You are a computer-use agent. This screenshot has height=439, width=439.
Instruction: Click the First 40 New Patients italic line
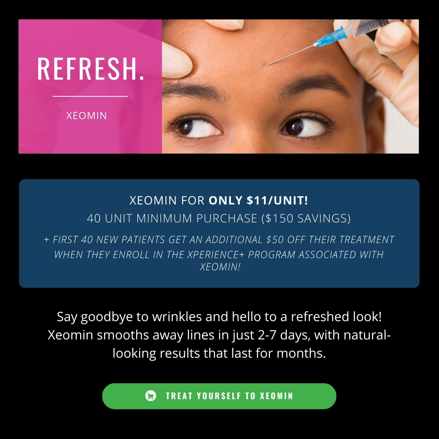tap(219, 239)
